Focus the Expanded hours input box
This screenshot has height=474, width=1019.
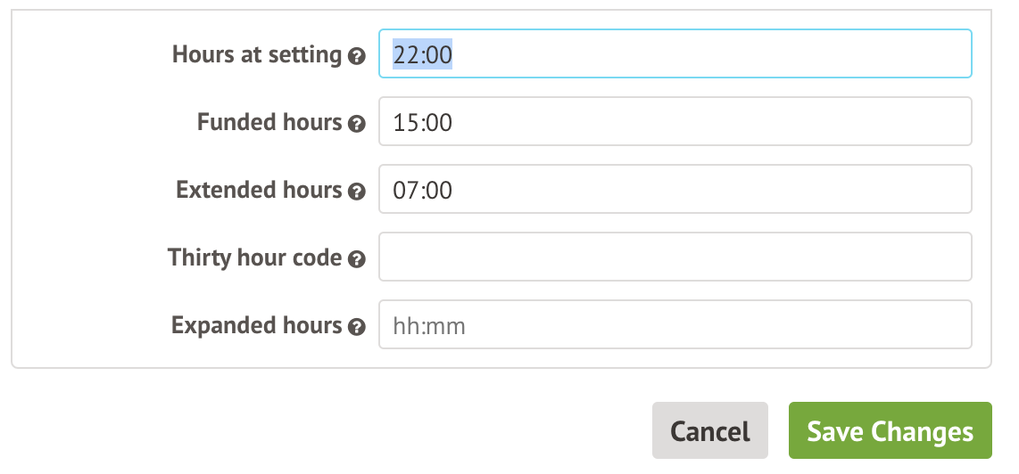pyautogui.click(x=675, y=324)
